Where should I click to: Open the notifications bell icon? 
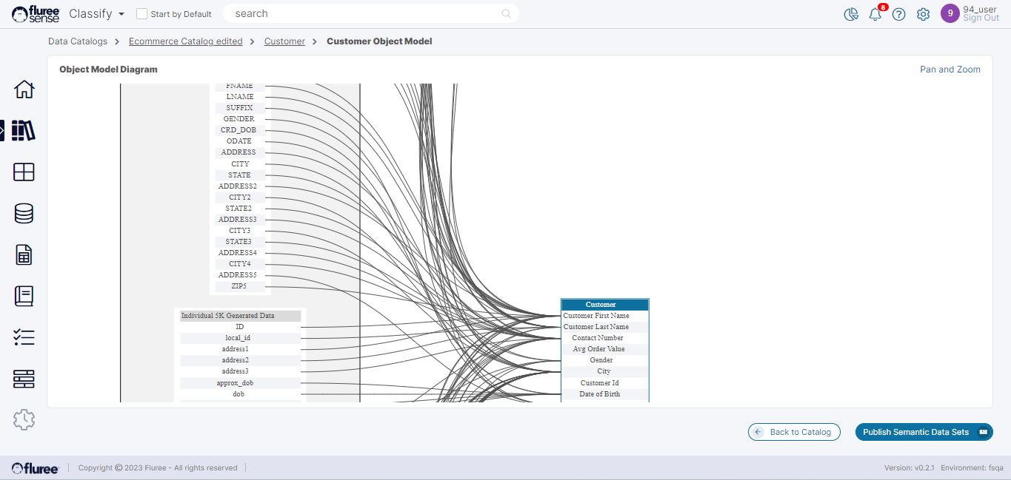point(875,14)
